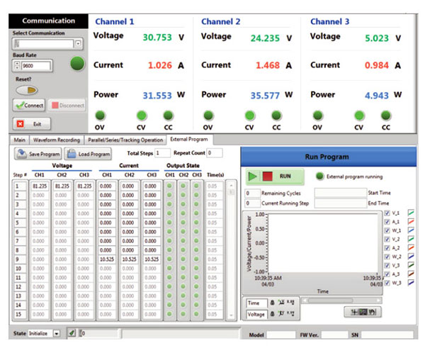
Task: Click the Channel 1 CV indicator light
Action: coord(141,116)
